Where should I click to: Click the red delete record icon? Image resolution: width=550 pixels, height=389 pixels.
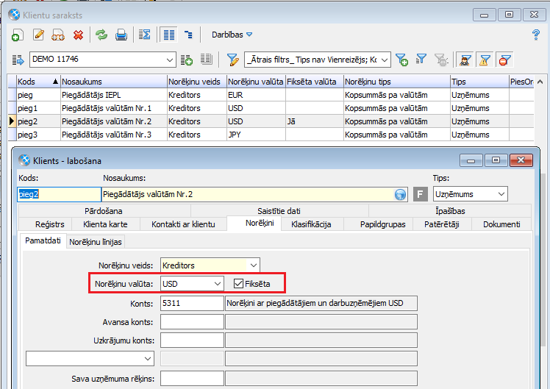click(78, 35)
